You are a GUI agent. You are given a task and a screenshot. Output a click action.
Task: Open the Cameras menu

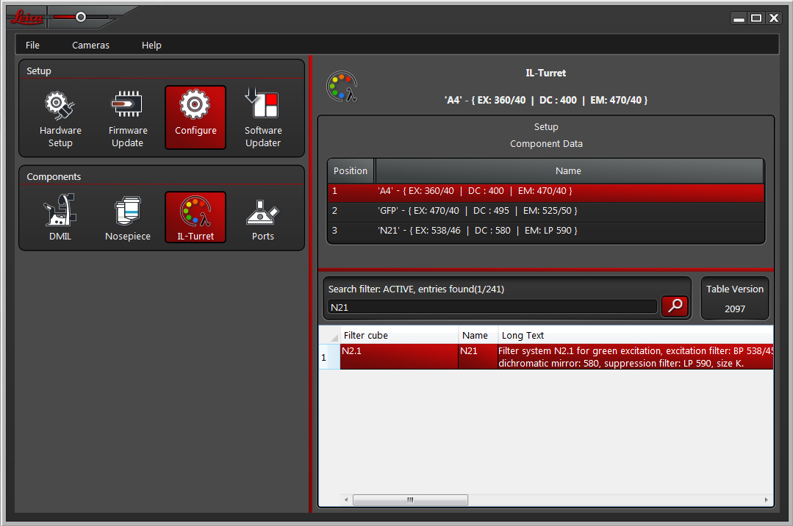pos(90,45)
